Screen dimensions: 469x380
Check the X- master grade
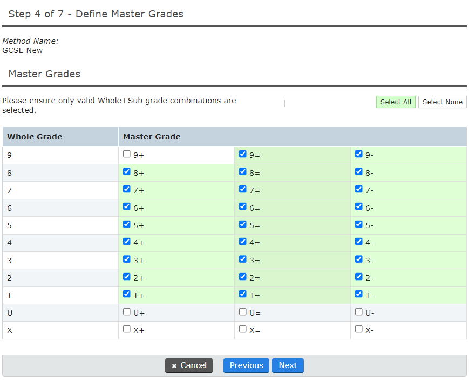coord(358,329)
